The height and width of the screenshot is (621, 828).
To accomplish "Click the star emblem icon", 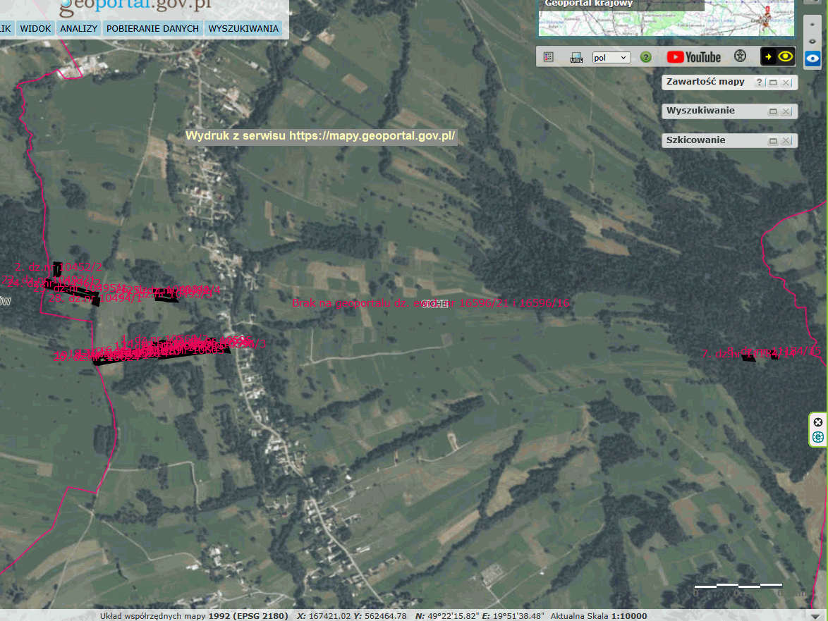I will (740, 56).
